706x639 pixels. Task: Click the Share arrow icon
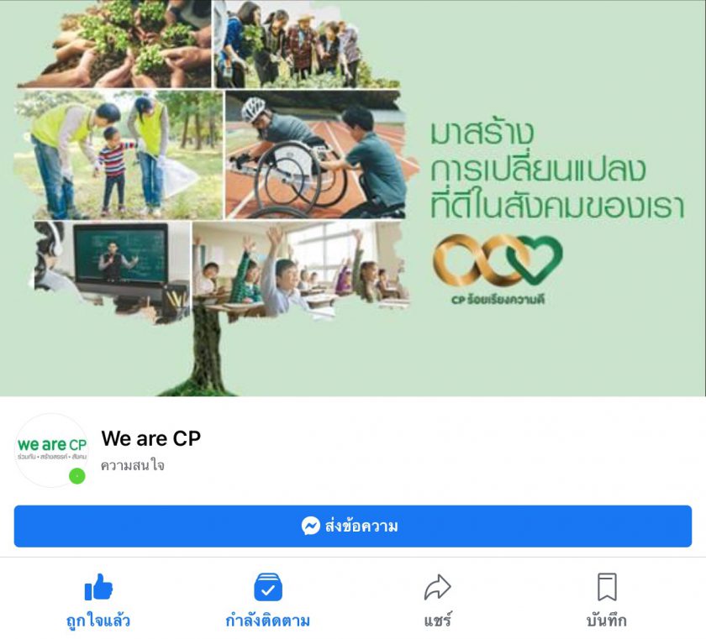437,587
